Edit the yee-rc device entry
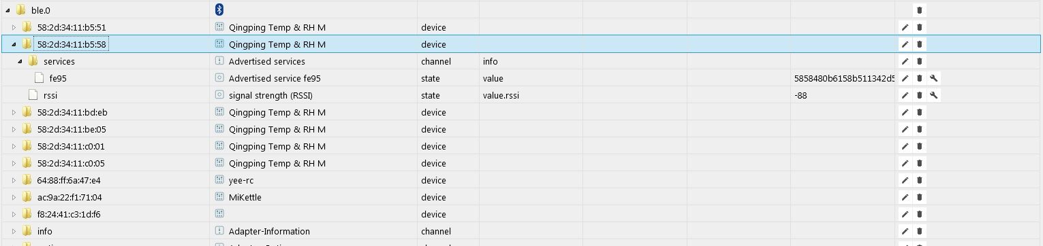The image size is (1043, 246). tap(905, 180)
